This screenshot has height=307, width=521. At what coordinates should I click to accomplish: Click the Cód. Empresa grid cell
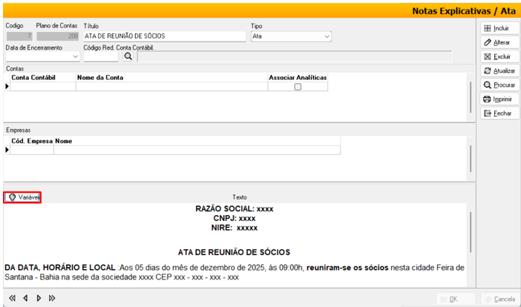pos(31,150)
